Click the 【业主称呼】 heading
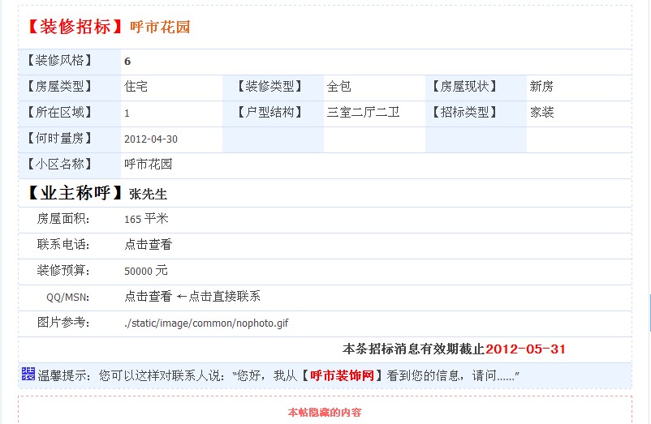Image resolution: width=651 pixels, height=424 pixels. pos(75,193)
